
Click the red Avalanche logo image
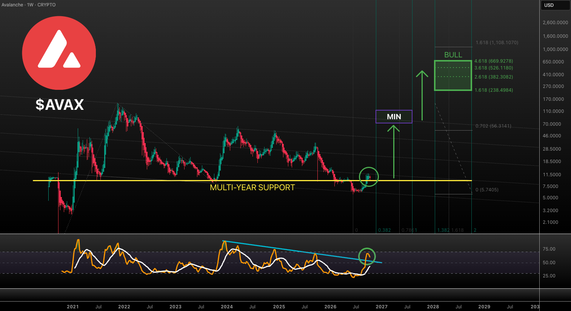59,53
